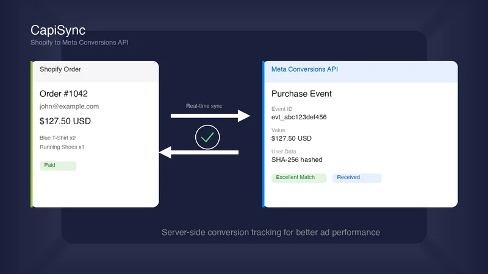Screen dimensions: 488x274
Task: Click the Shopify Order card header
Action: [x=96, y=71]
